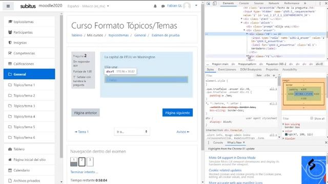Toggle the :hov element state button
The width and height of the screenshot is (328, 184).
pos(259,75)
